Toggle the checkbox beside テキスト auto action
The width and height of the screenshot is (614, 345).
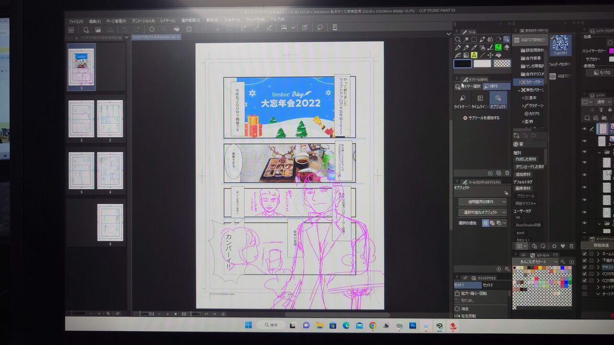(x=584, y=267)
